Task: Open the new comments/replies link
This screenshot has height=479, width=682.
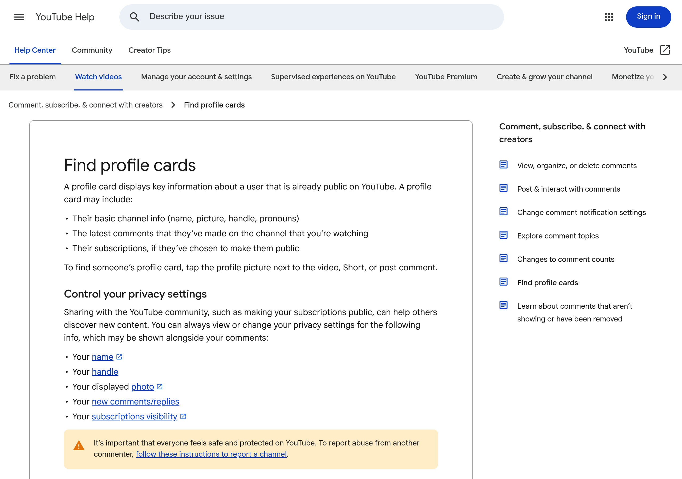Action: pos(135,402)
